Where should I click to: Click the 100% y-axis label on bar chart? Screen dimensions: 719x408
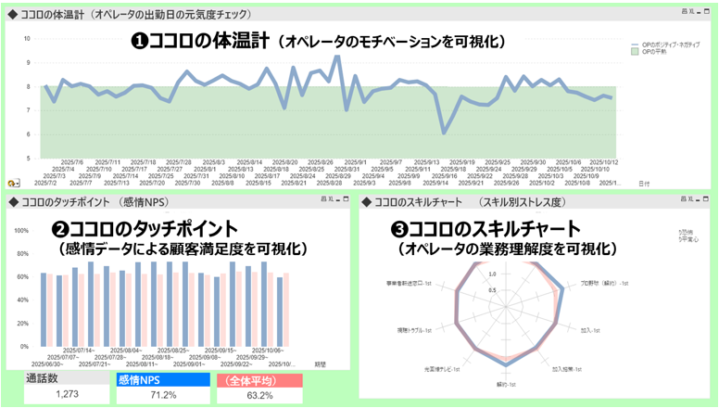(x=21, y=230)
